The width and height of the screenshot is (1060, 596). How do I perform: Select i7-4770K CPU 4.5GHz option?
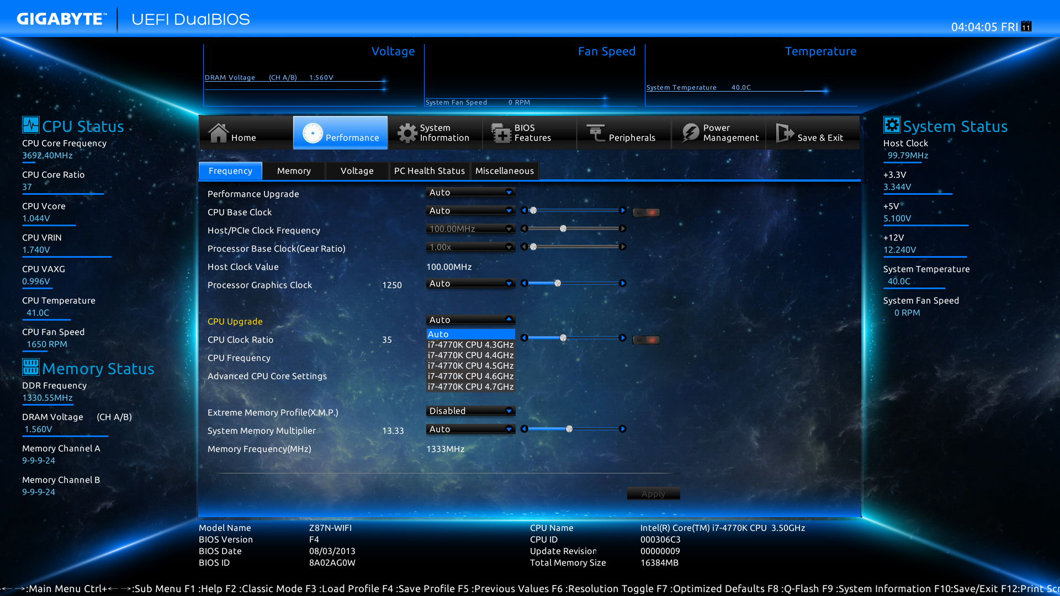(x=470, y=366)
